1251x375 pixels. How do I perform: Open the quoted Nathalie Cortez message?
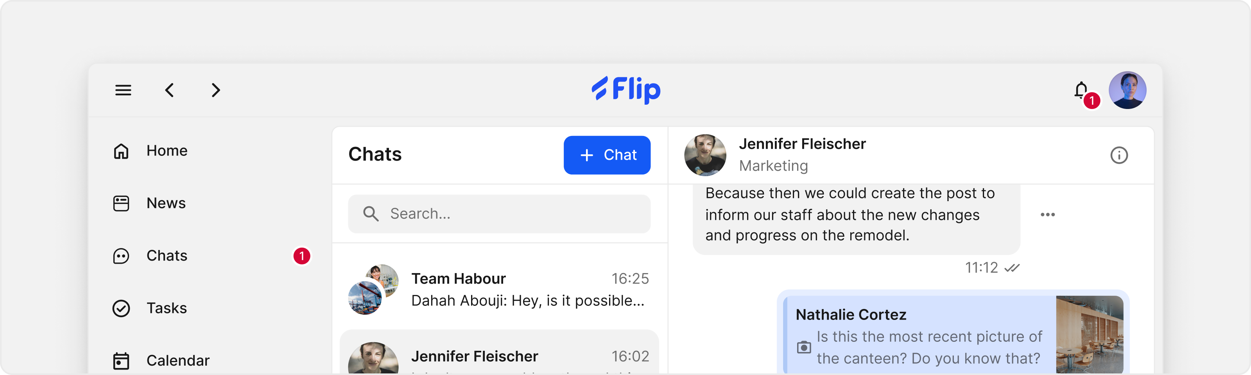pyautogui.click(x=953, y=335)
